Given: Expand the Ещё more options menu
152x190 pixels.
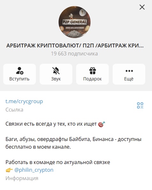Looking at the screenshot, I should [129, 74].
